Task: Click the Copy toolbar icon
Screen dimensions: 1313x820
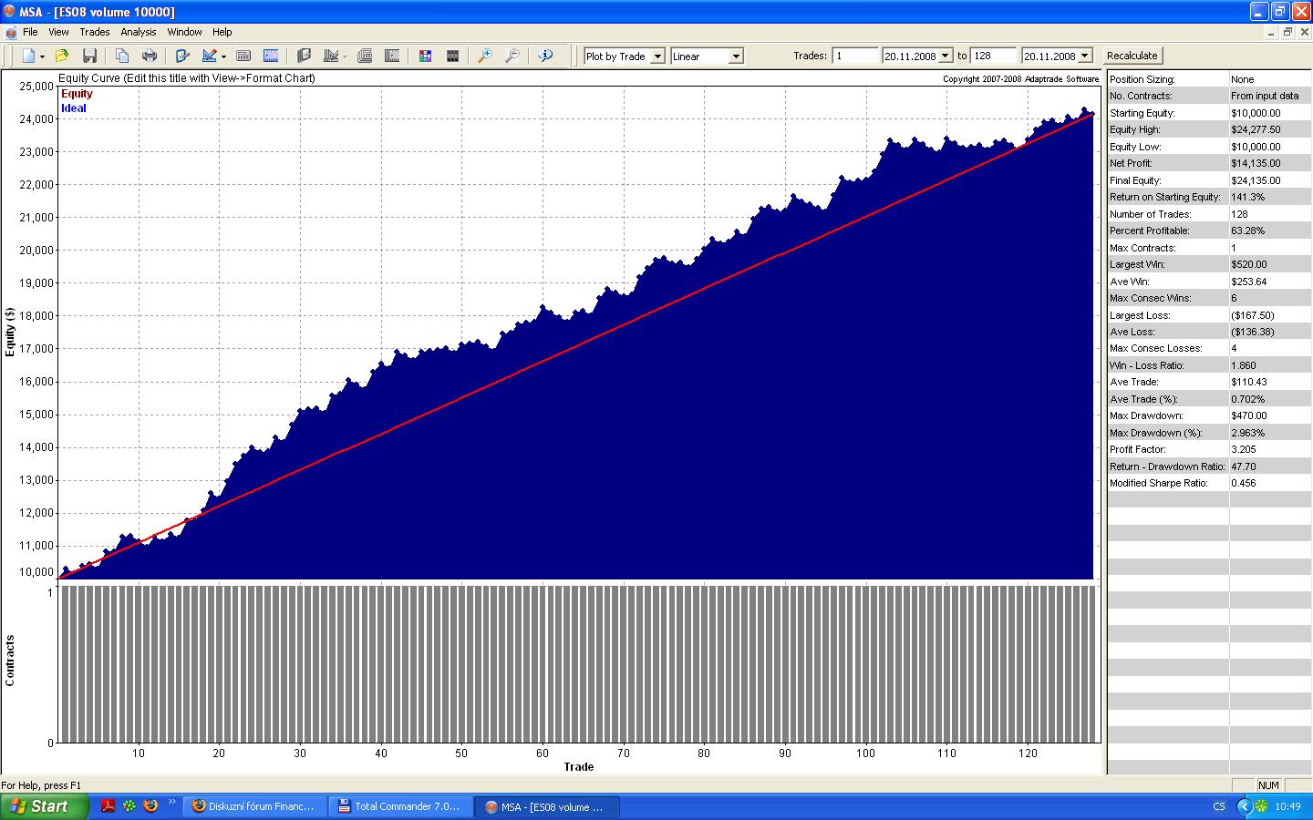Action: coord(122,56)
